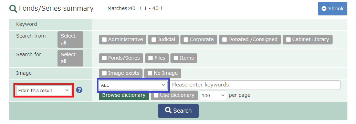The width and height of the screenshot is (356, 124).
Task: Enable the Corporate checkbox
Action: pyautogui.click(x=186, y=40)
